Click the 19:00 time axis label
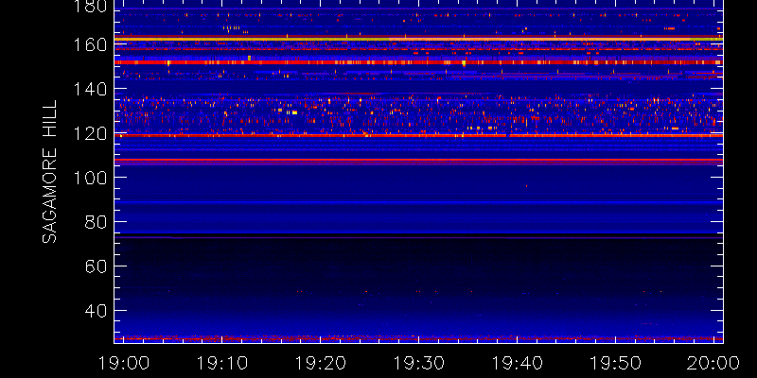757x378 pixels. (123, 363)
